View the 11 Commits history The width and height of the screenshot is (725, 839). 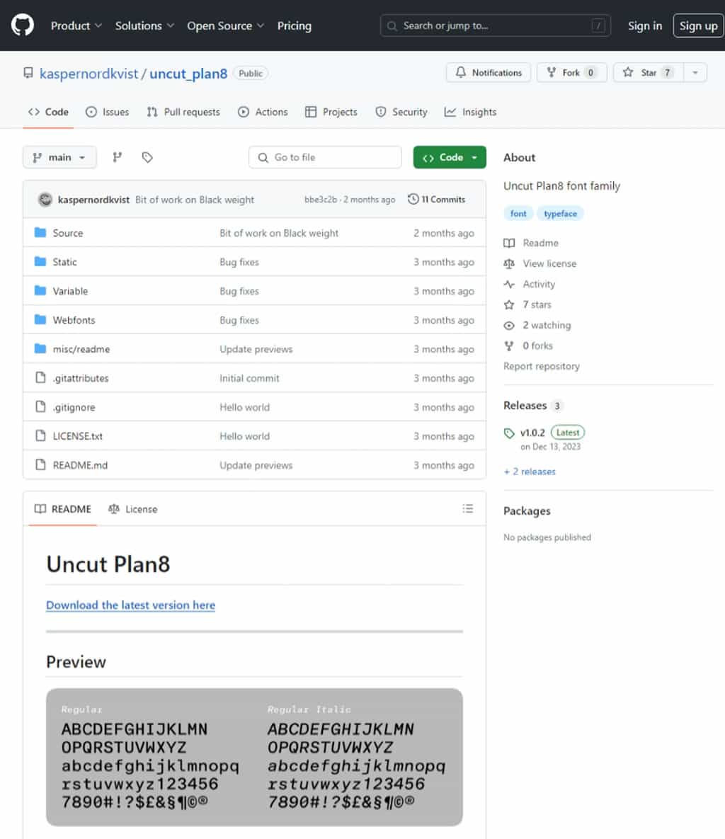click(437, 199)
